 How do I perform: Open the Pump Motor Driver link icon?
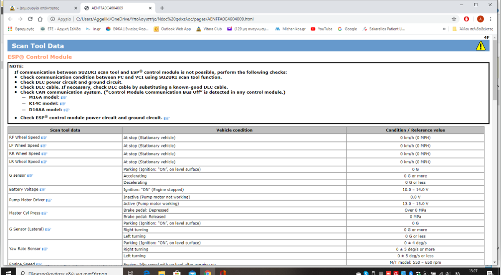[x=49, y=200]
